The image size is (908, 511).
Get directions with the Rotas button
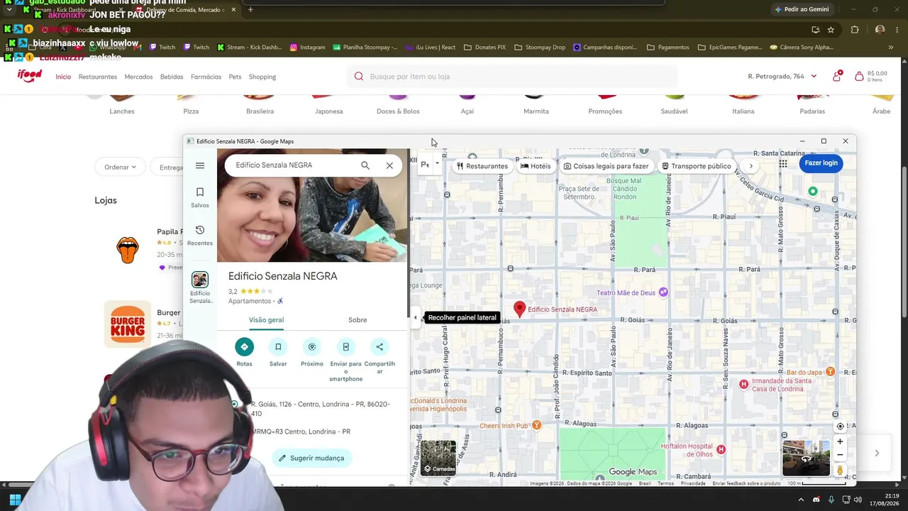pos(244,353)
